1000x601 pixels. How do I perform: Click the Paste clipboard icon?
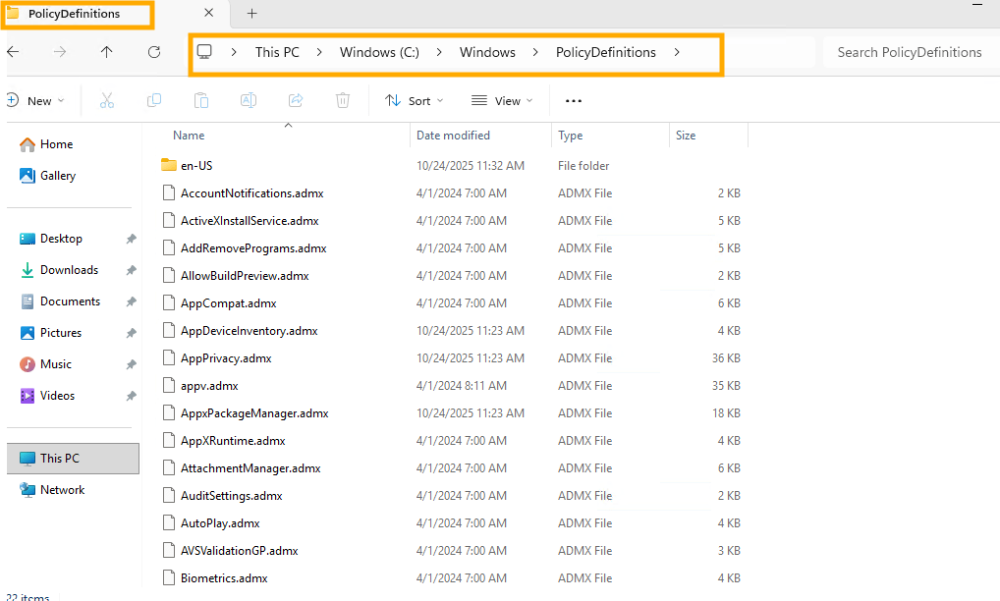(201, 100)
